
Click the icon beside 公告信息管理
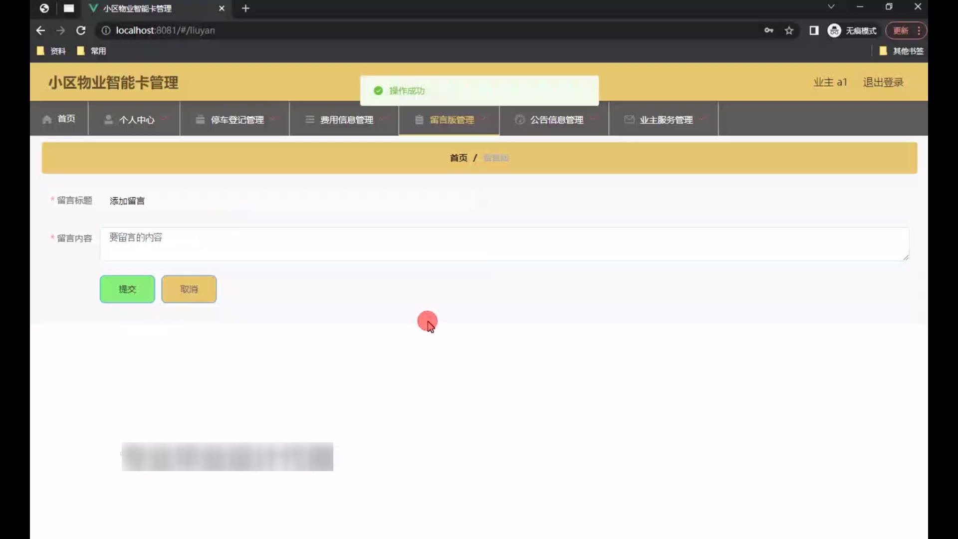tap(519, 119)
